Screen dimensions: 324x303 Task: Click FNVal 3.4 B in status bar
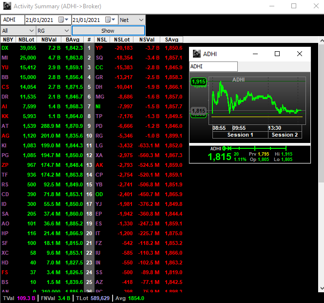pyautogui.click(x=56, y=298)
